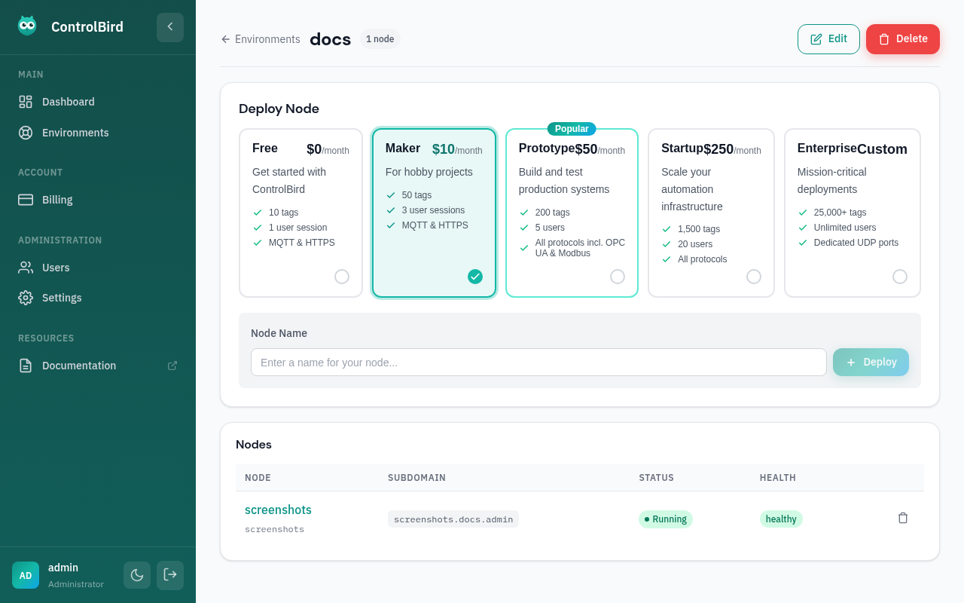Click the Settings gear icon

coord(26,298)
